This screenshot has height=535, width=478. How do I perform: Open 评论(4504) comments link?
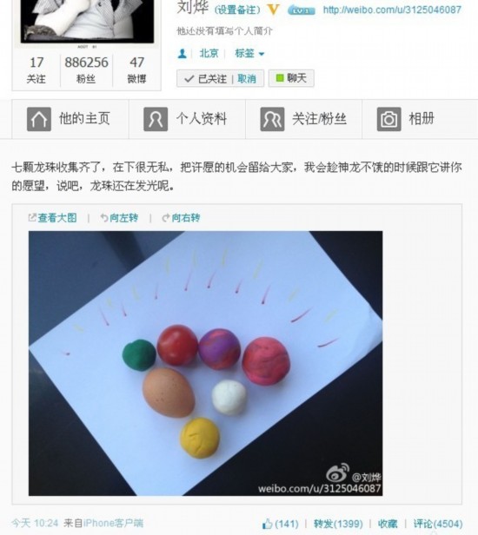438,524
